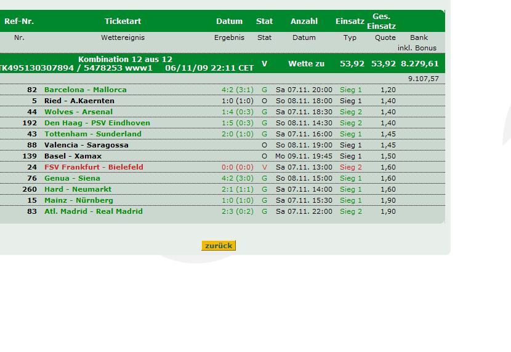Click the quote 1,50 for Basel
The width and height of the screenshot is (511, 352).
click(x=388, y=156)
